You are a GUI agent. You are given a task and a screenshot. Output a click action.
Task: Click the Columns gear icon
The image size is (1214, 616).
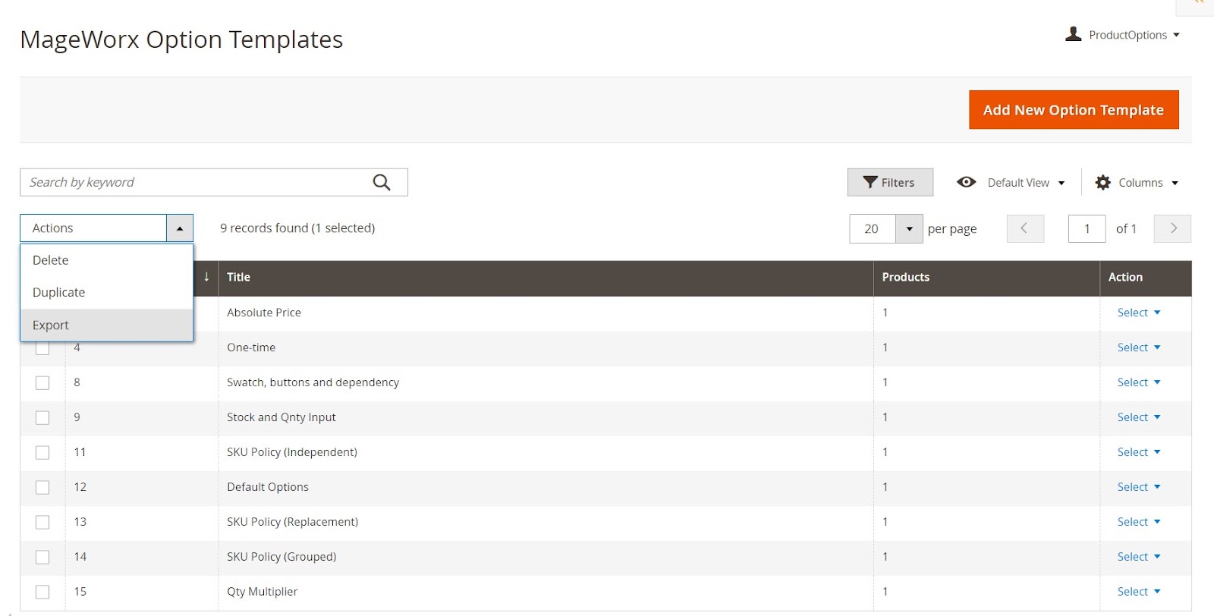[x=1103, y=182]
